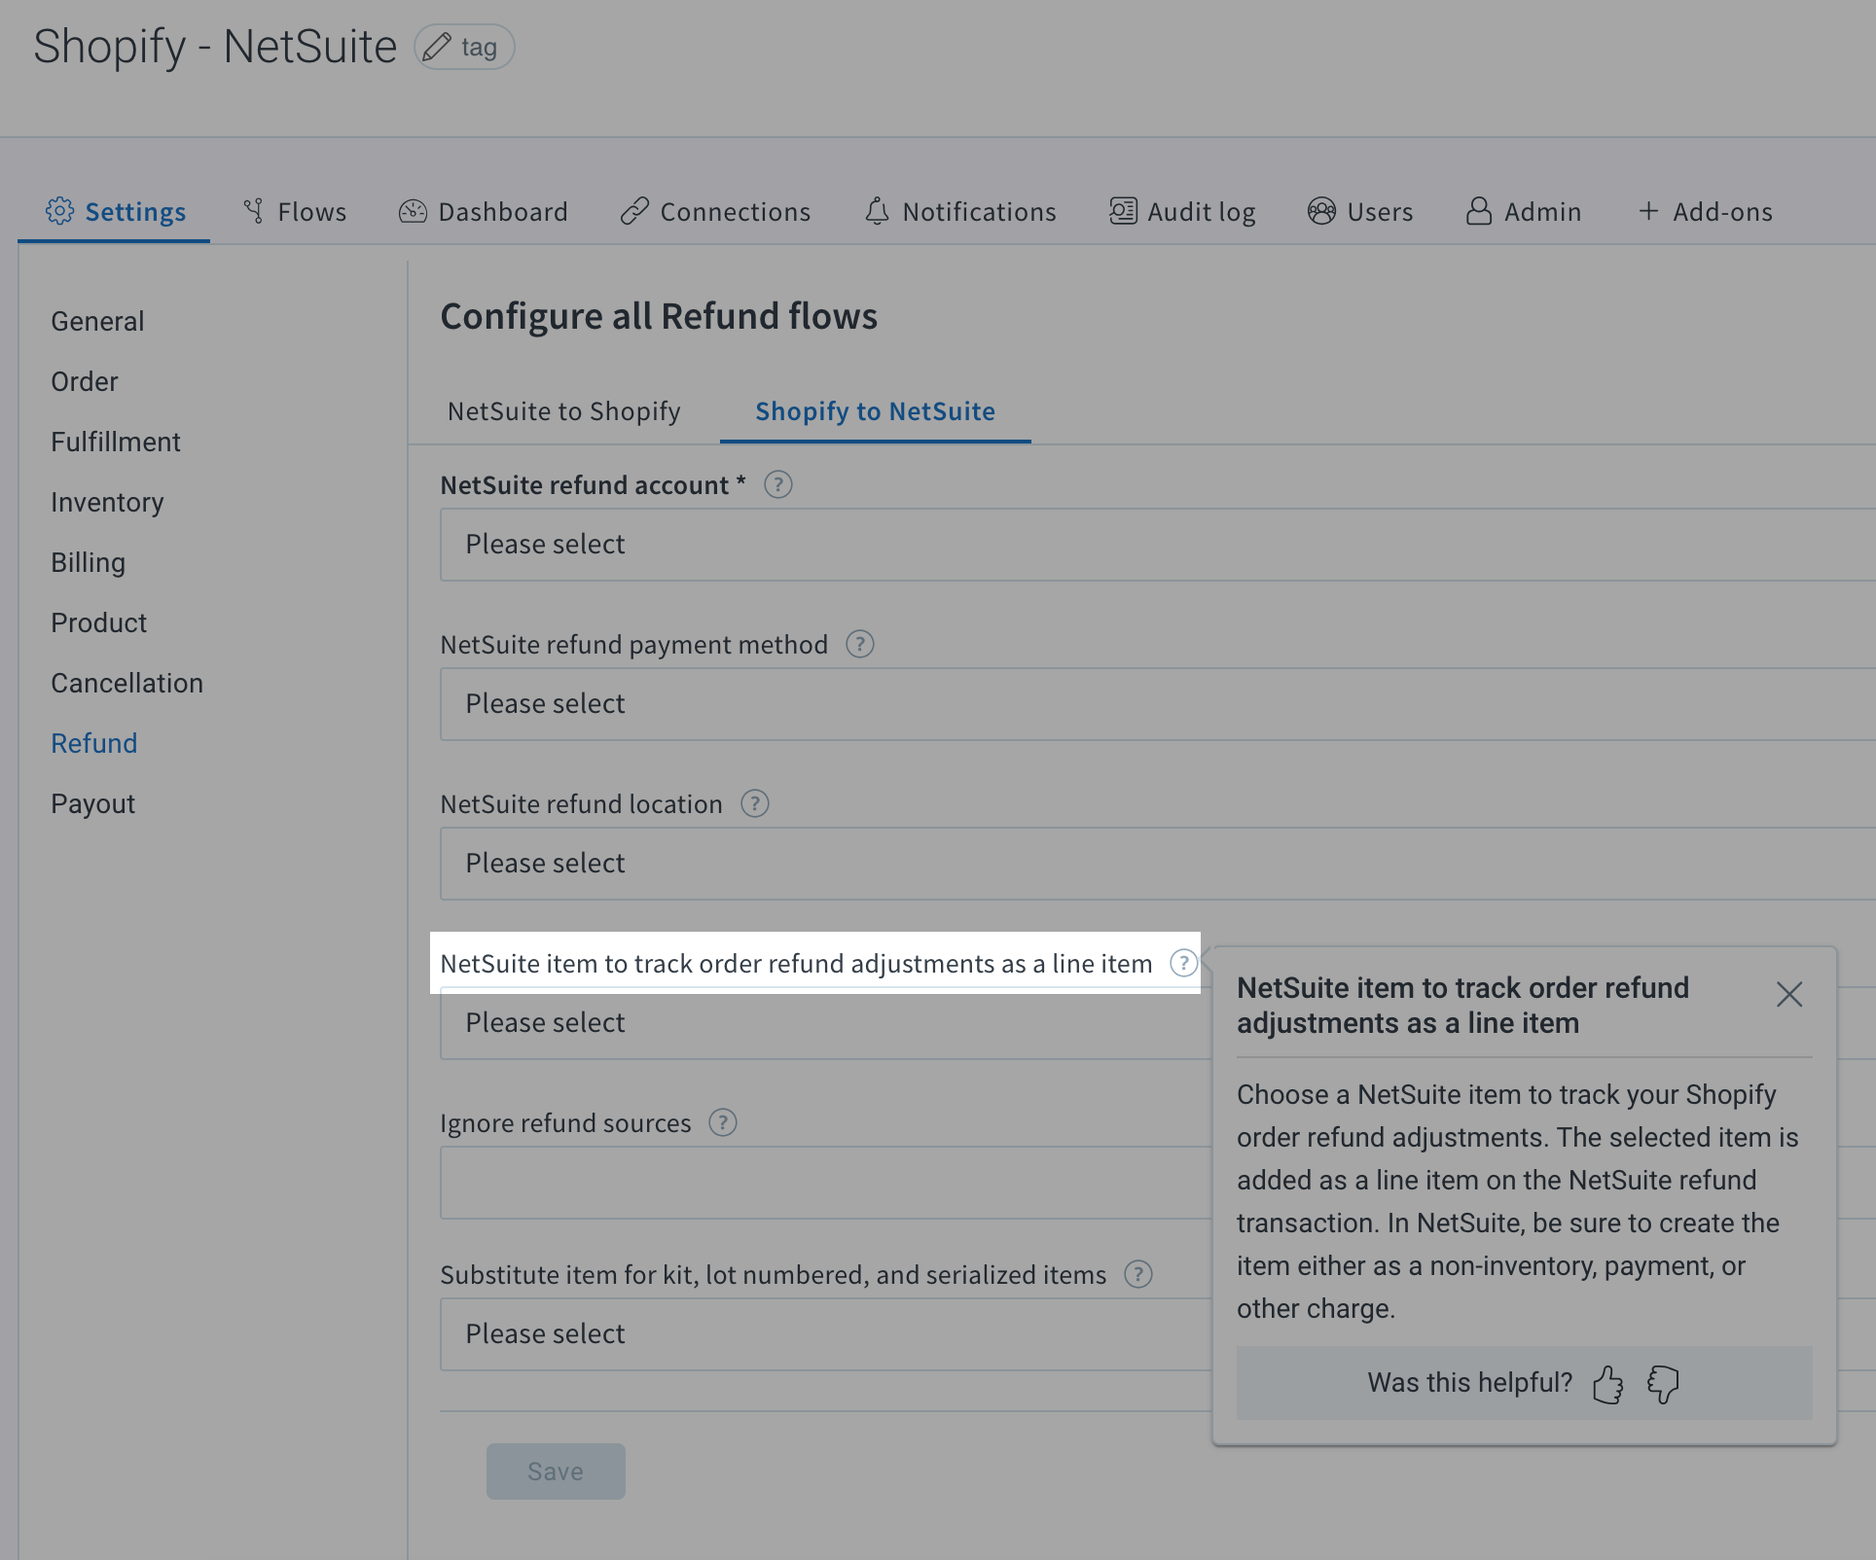Image resolution: width=1876 pixels, height=1560 pixels.
Task: Open the Admin tab
Action: pyautogui.click(x=1524, y=211)
